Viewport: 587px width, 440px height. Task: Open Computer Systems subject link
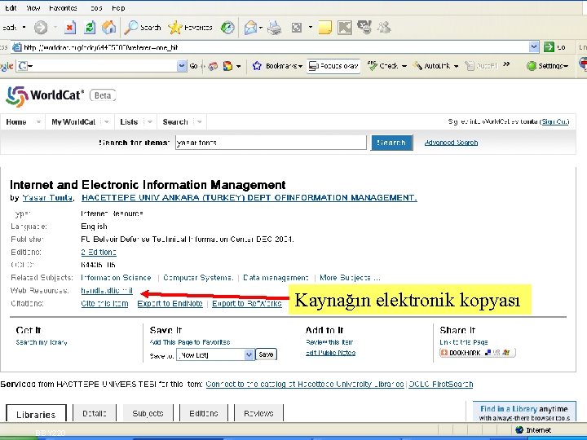198,278
